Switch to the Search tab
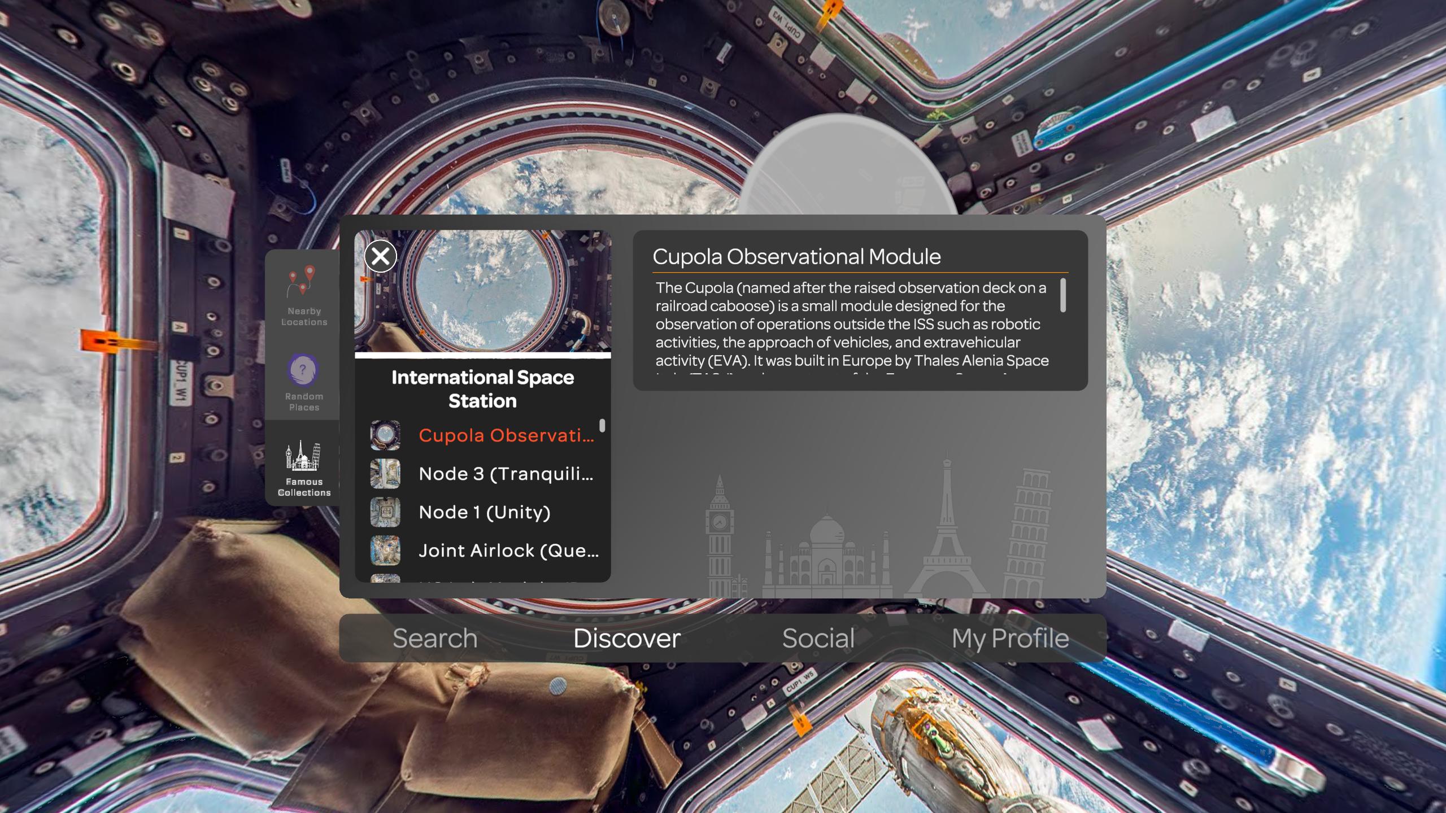The width and height of the screenshot is (1446, 813). click(435, 639)
